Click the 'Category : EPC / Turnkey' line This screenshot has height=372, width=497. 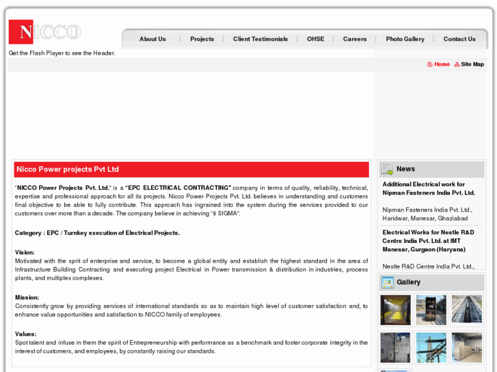pyautogui.click(x=97, y=233)
